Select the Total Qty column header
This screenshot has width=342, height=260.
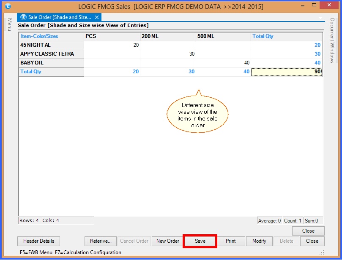pos(286,36)
